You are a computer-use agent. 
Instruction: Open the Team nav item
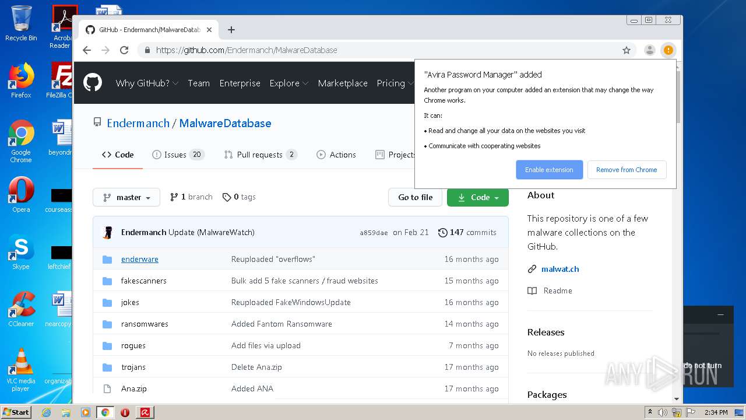(199, 83)
